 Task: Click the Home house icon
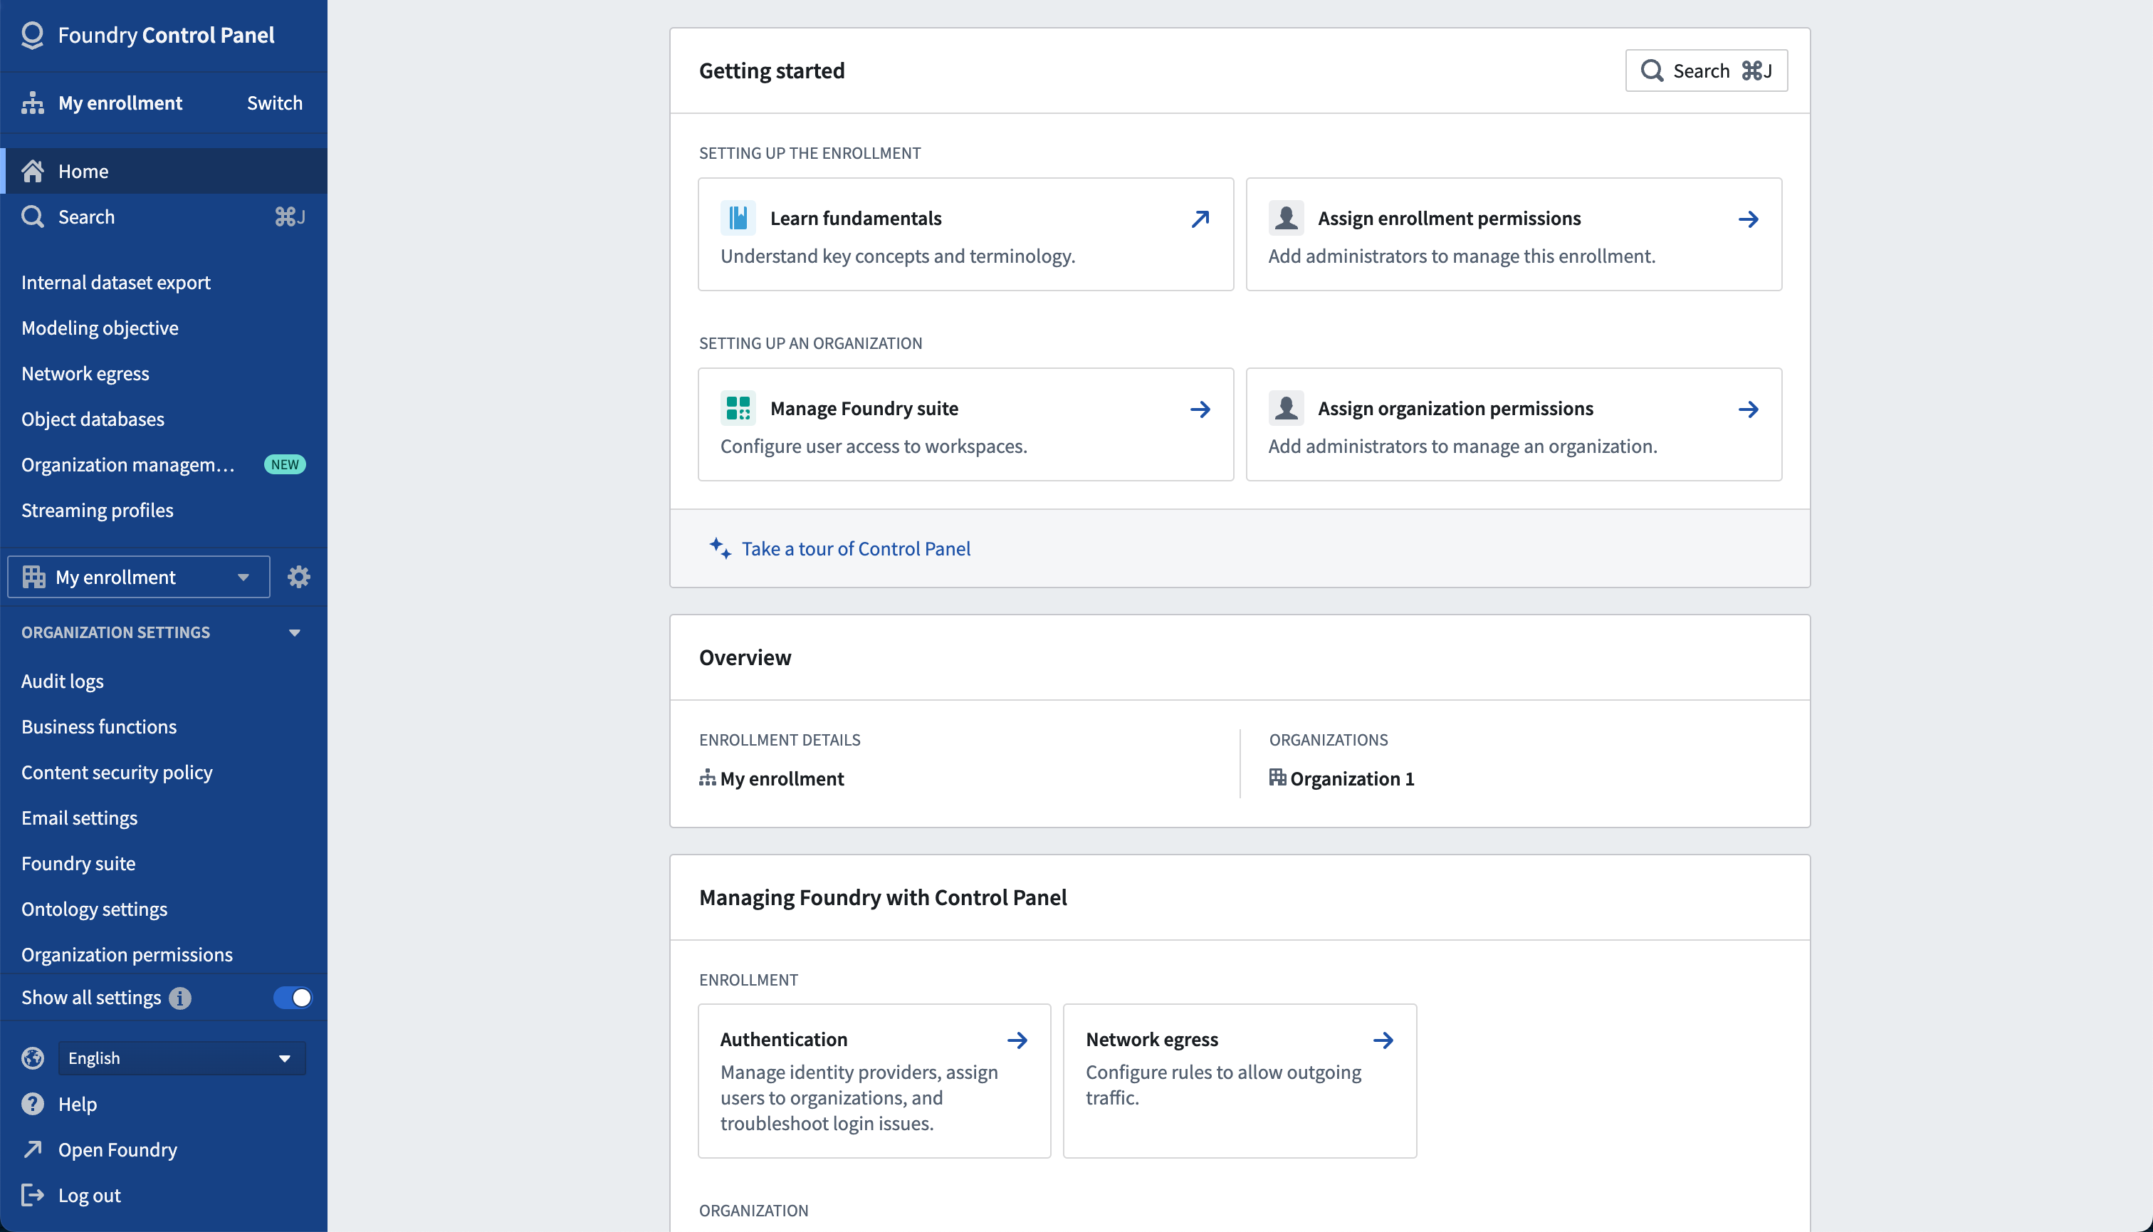click(32, 171)
